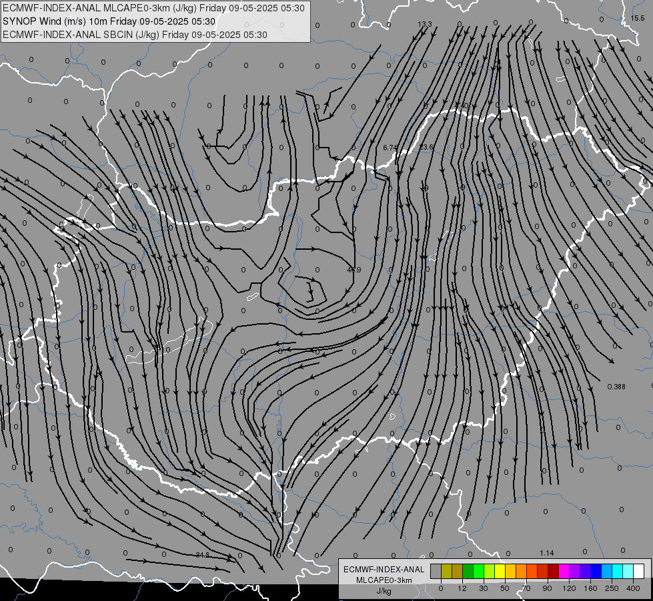Click the pure yellow legend swatch
653x601 pixels.
500,571
